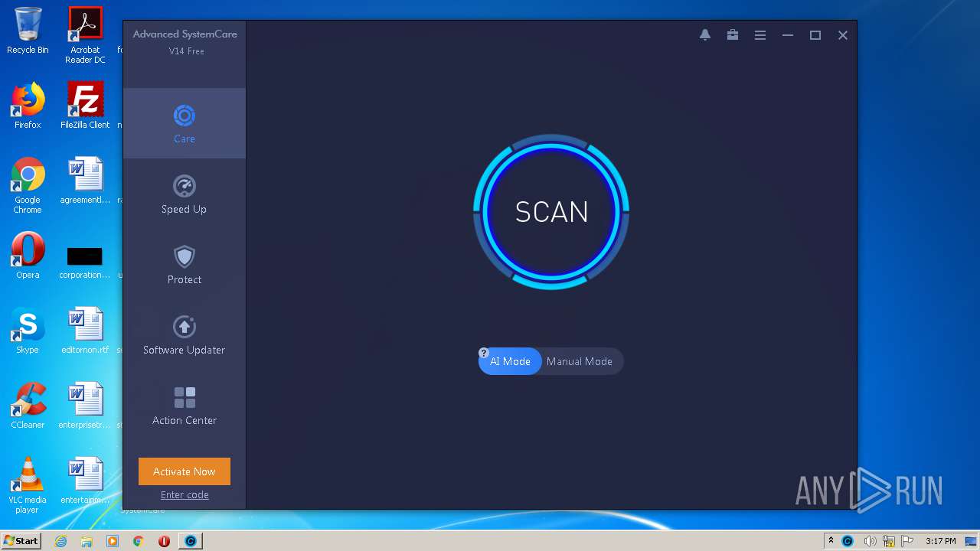Screen dimensions: 980x551
Task: Start the SCAN from the big circle
Action: point(551,212)
